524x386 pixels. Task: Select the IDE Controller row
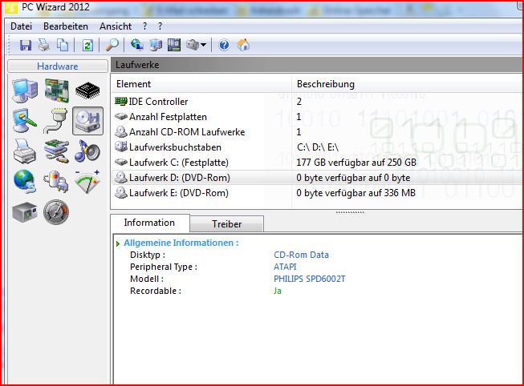pos(158,102)
